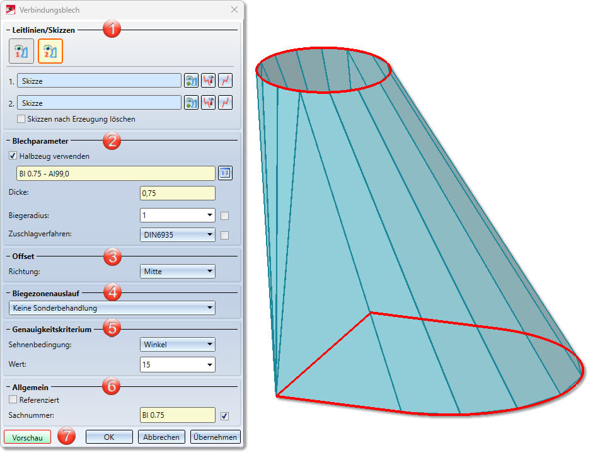The width and height of the screenshot is (605, 455).
Task: Select the two-sketch guideline mode icon
Action: coord(50,51)
